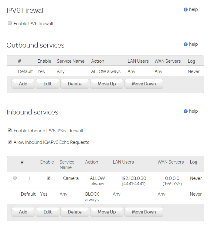
Task: Edit the selected Inbound services rule
Action: [x=48, y=212]
